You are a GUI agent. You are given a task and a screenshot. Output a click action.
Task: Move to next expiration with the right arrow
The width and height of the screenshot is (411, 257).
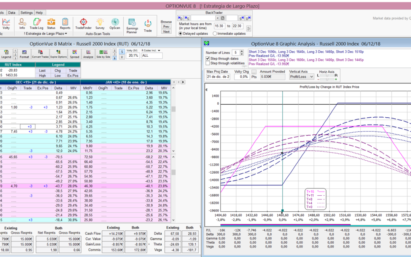pos(183,82)
